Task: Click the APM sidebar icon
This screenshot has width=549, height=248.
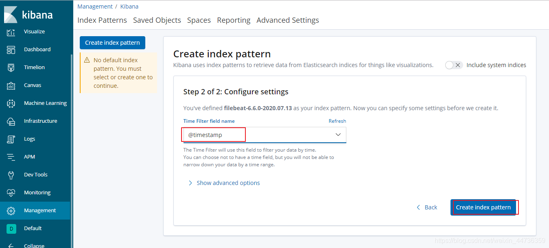Action: pyautogui.click(x=11, y=157)
